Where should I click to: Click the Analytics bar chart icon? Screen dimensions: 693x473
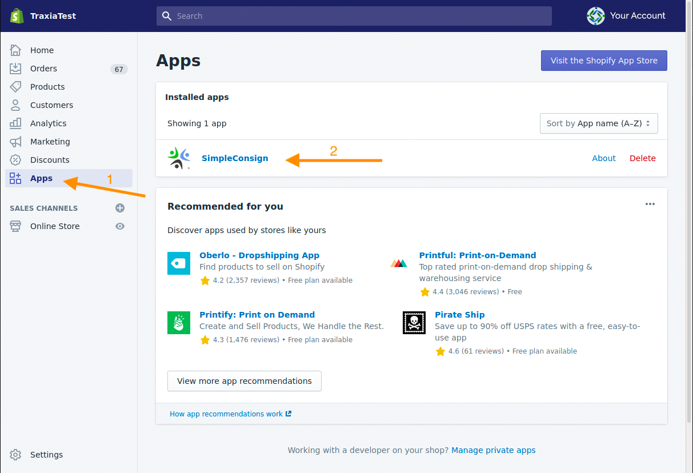15,123
